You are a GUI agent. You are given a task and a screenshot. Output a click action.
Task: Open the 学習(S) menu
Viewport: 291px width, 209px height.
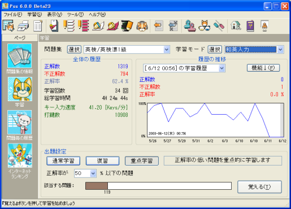click(34, 15)
